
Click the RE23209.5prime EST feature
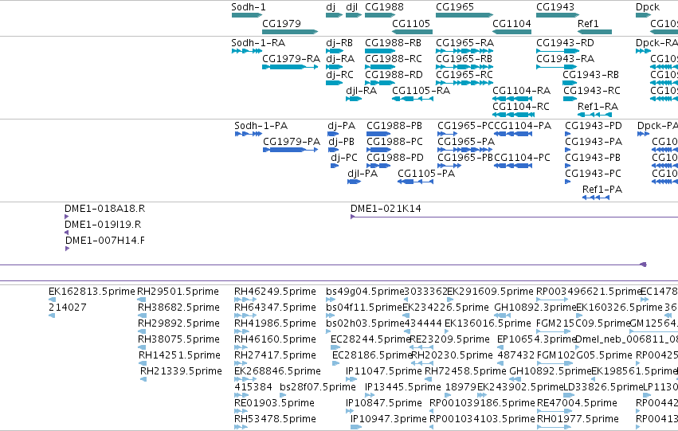pyautogui.click(x=421, y=347)
